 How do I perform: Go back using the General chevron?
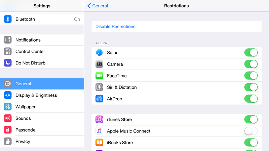pos(98,6)
